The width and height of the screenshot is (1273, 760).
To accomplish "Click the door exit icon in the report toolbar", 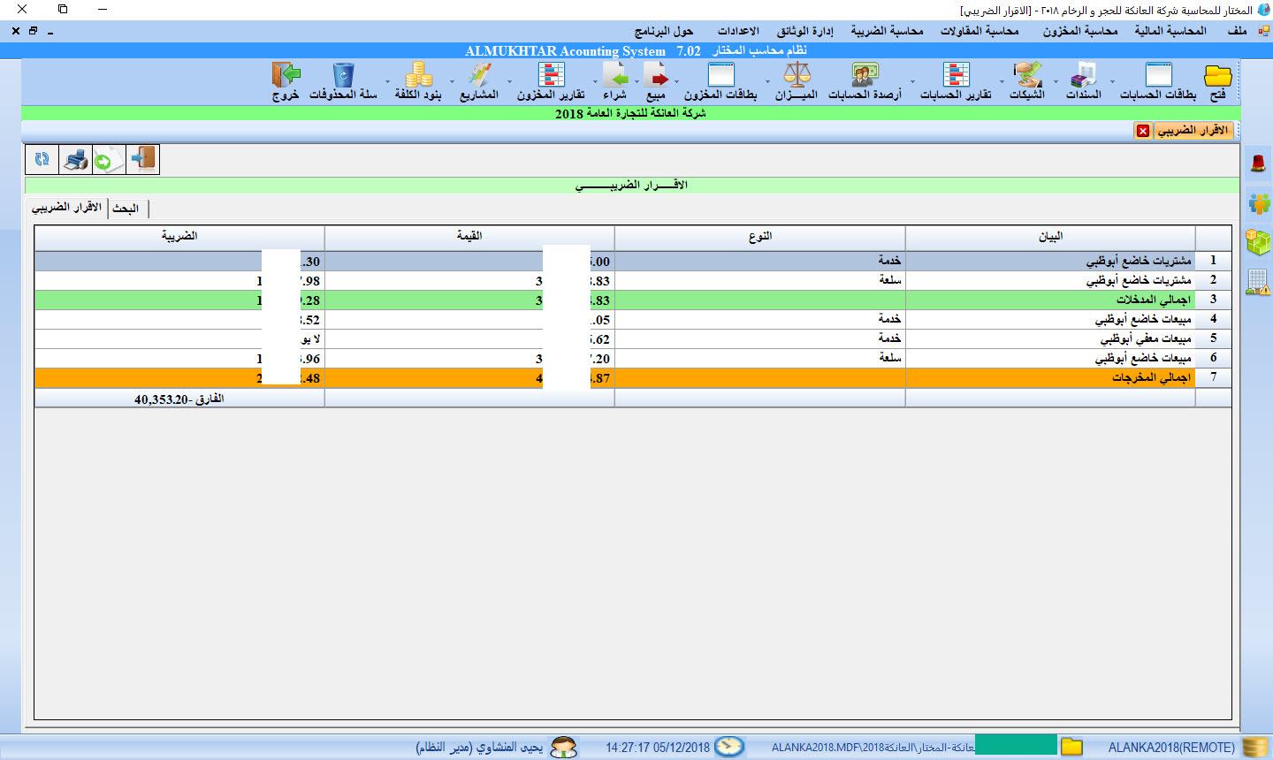I will pyautogui.click(x=142, y=160).
